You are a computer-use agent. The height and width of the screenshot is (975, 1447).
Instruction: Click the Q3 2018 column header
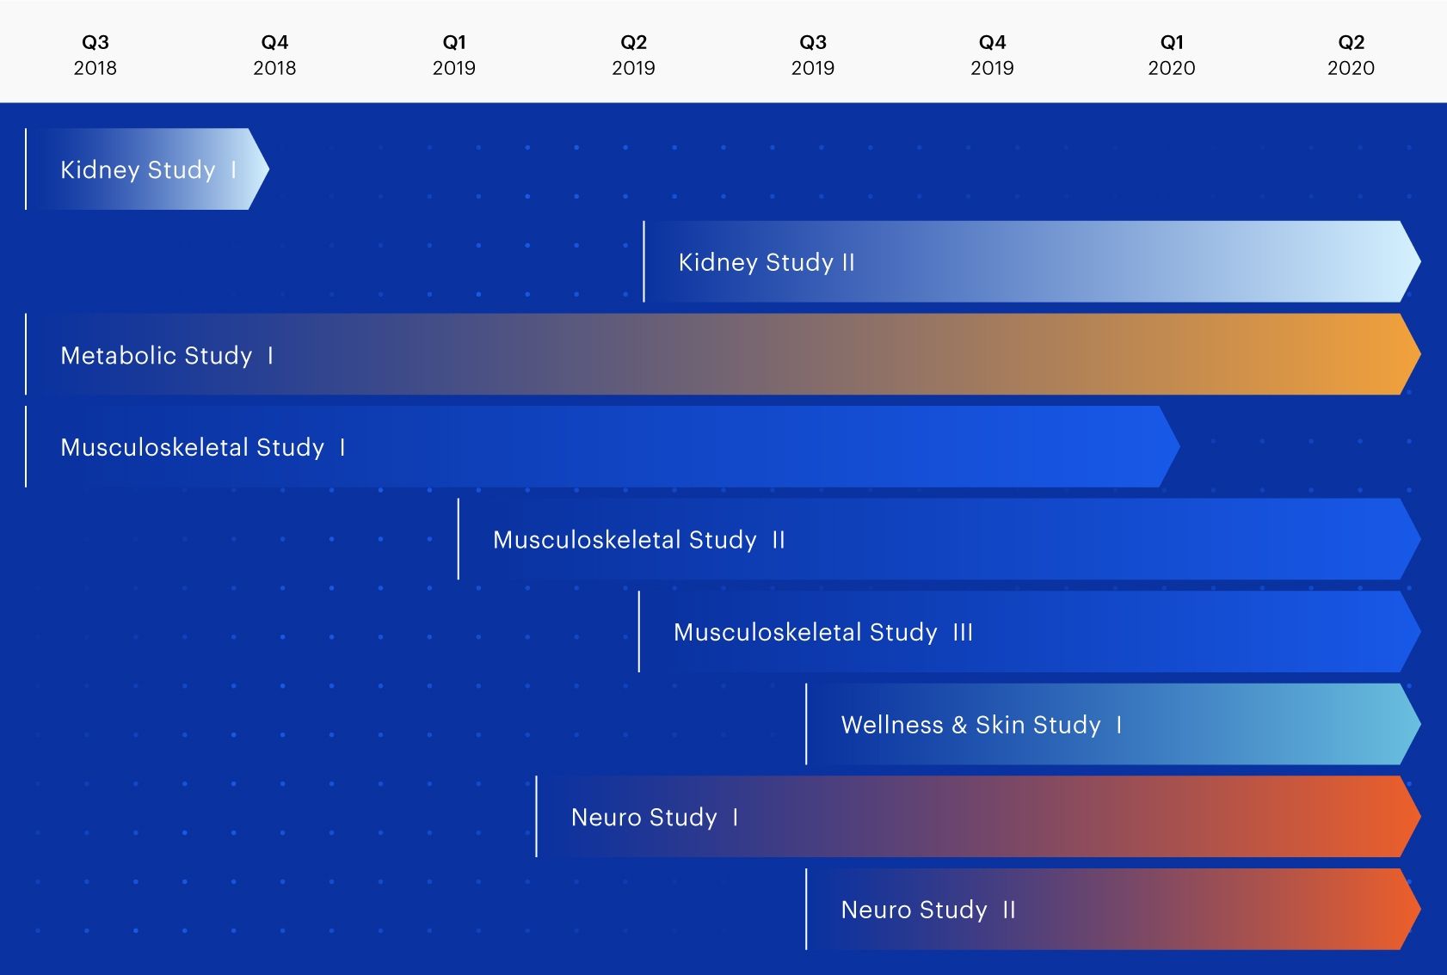(95, 55)
